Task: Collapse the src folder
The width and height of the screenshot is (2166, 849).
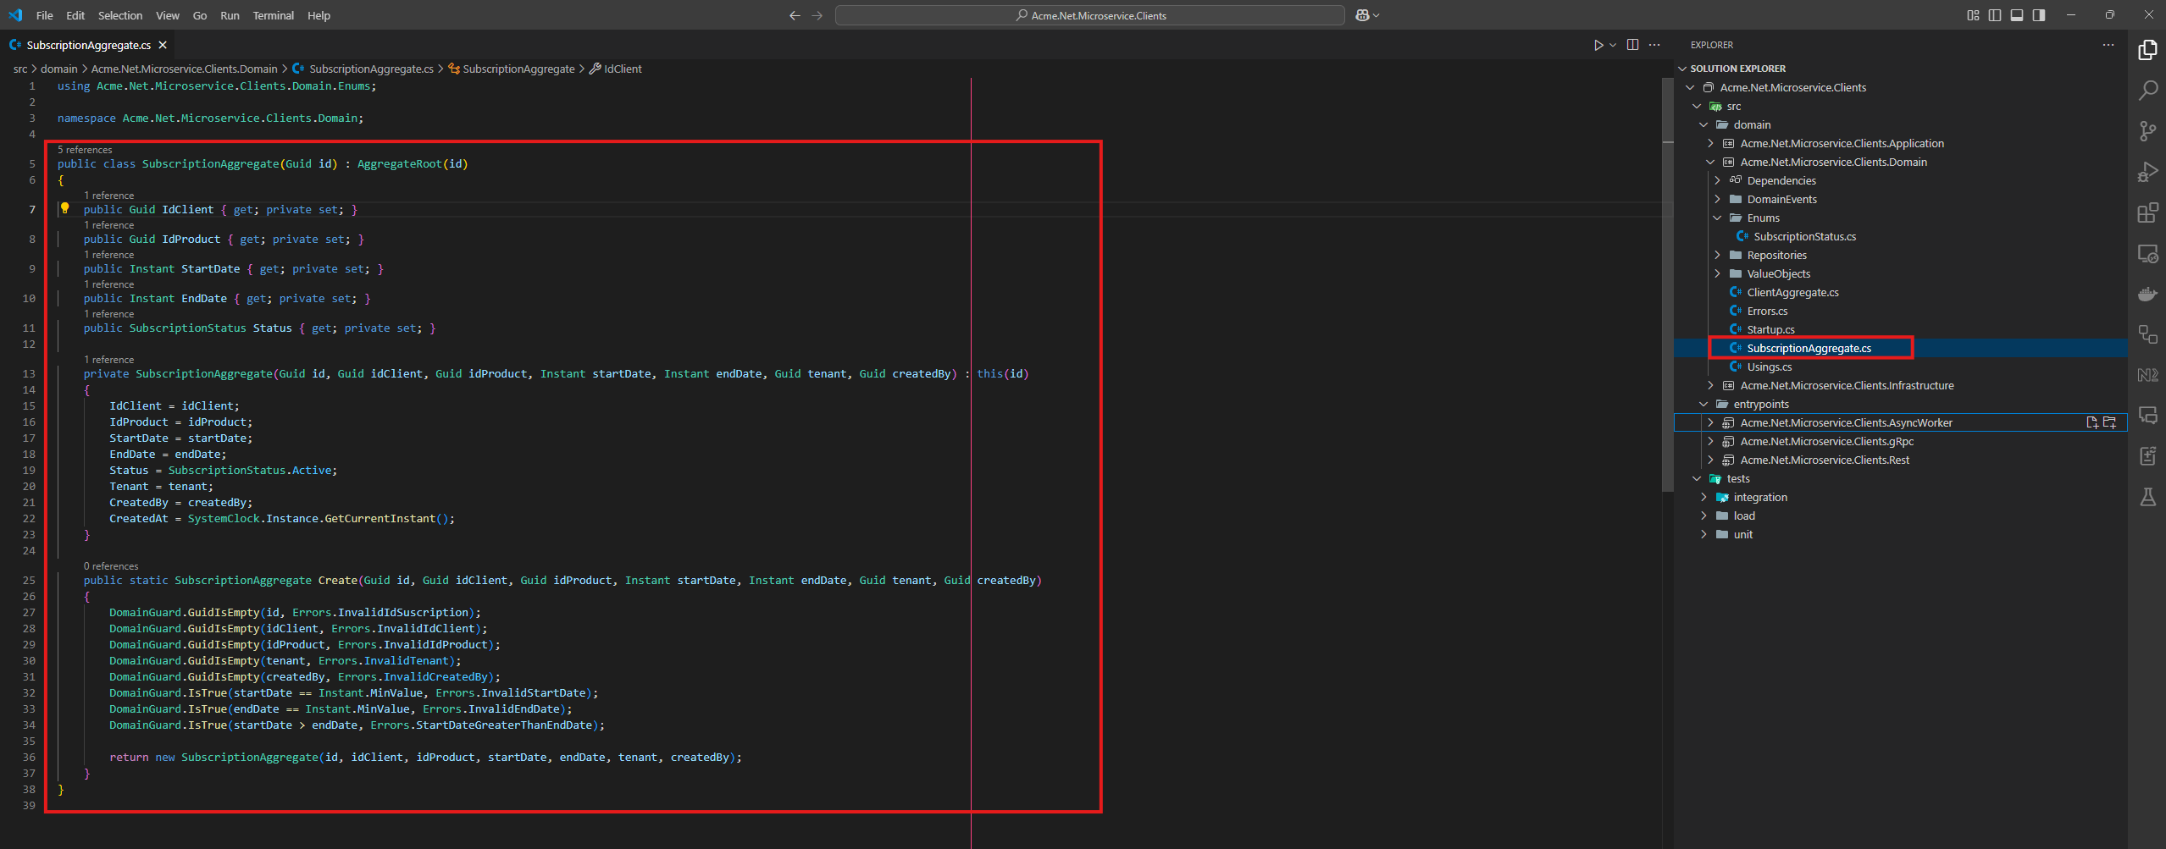Action: point(1696,106)
